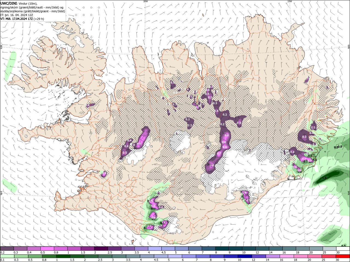This screenshot has height=262, width=350.
Task: Click the title line 'UWC/DINI: Vindur (10m),'
Action: coord(19,3)
